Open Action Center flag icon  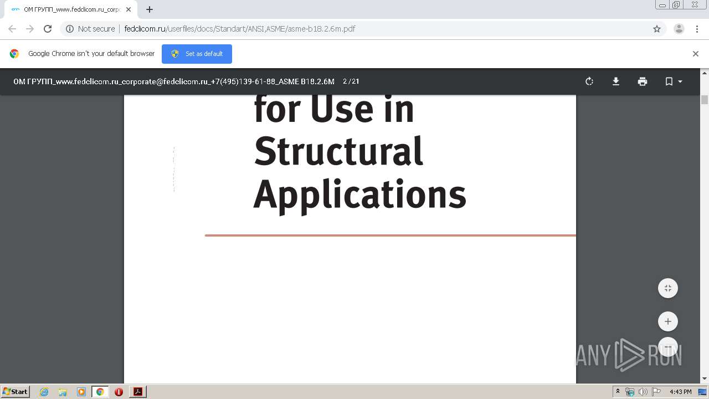pyautogui.click(x=656, y=392)
